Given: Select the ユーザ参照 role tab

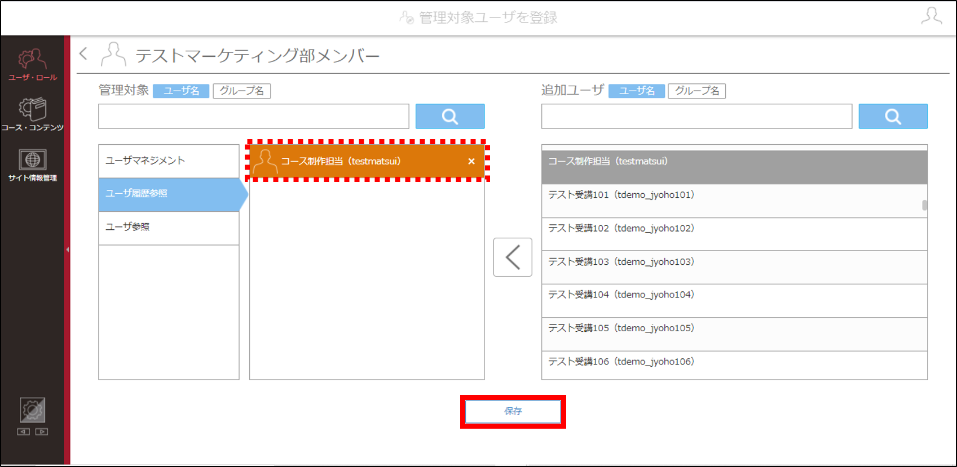Looking at the screenshot, I should 169,228.
